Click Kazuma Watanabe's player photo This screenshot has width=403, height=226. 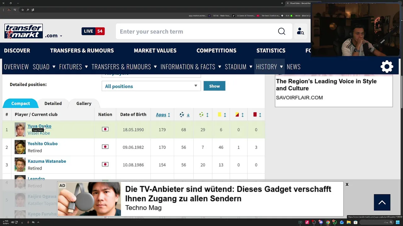coord(20,164)
